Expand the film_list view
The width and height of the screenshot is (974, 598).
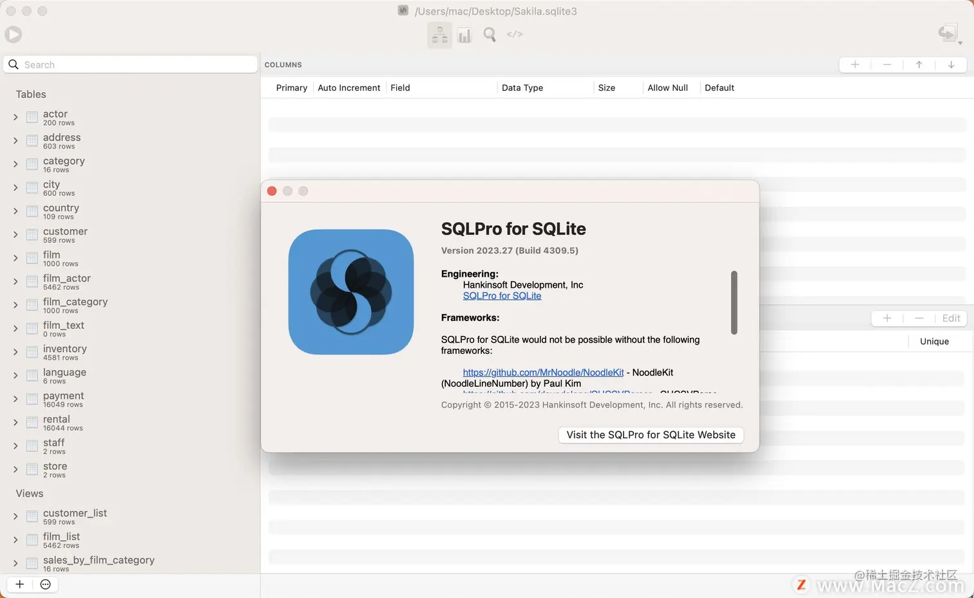point(15,539)
